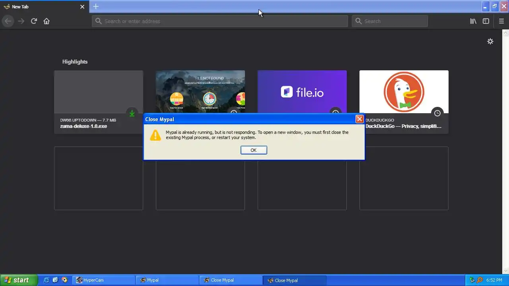
Task: Launch Internet Explorer from quick launch
Action: click(47, 280)
